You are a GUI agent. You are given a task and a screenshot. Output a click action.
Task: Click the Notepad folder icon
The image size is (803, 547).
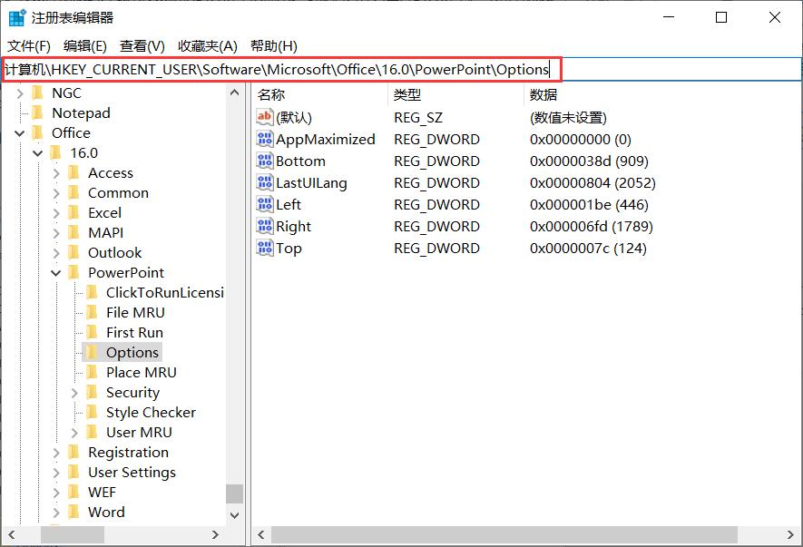tap(37, 112)
